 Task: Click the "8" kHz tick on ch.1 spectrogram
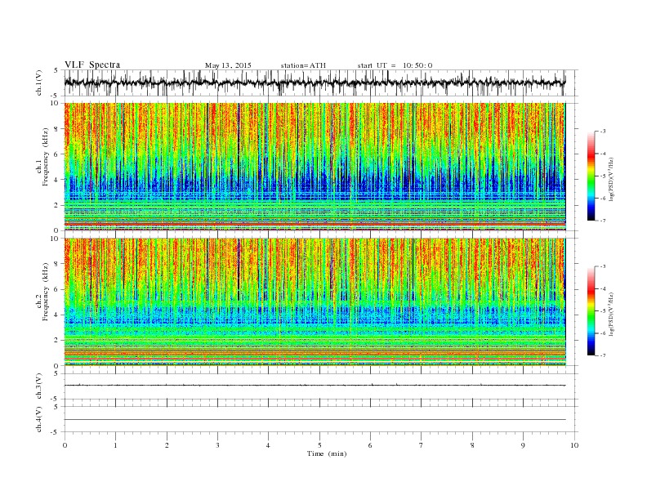click(x=56, y=129)
